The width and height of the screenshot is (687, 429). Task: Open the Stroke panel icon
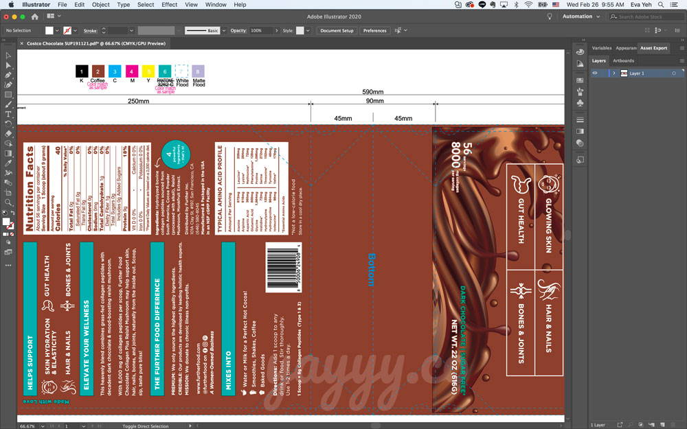580,119
